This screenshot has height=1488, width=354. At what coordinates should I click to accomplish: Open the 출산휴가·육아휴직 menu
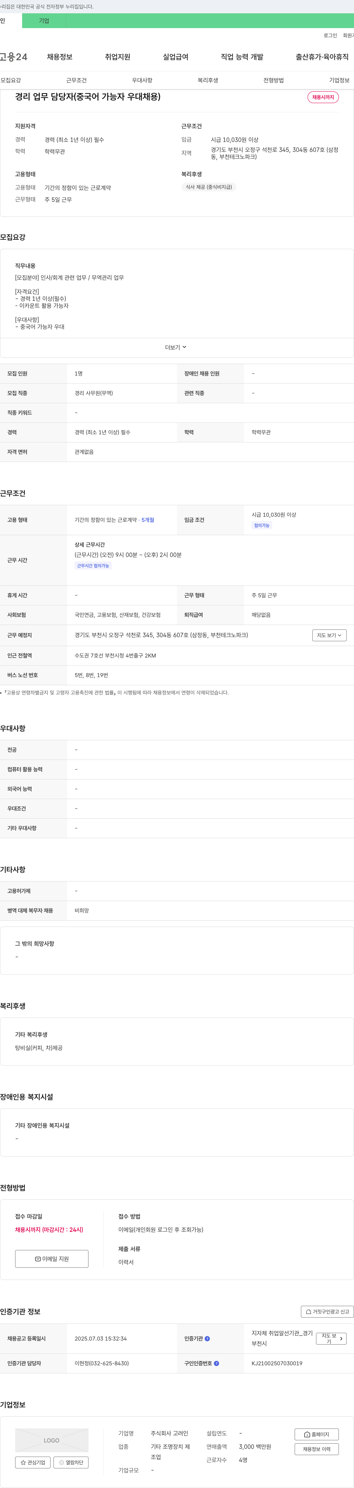[322, 57]
